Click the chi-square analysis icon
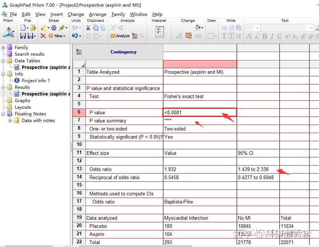Screen dimensions: 319x247 point(113,28)
